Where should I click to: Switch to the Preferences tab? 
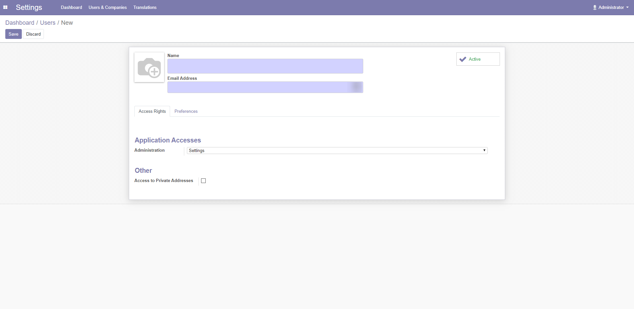(186, 111)
